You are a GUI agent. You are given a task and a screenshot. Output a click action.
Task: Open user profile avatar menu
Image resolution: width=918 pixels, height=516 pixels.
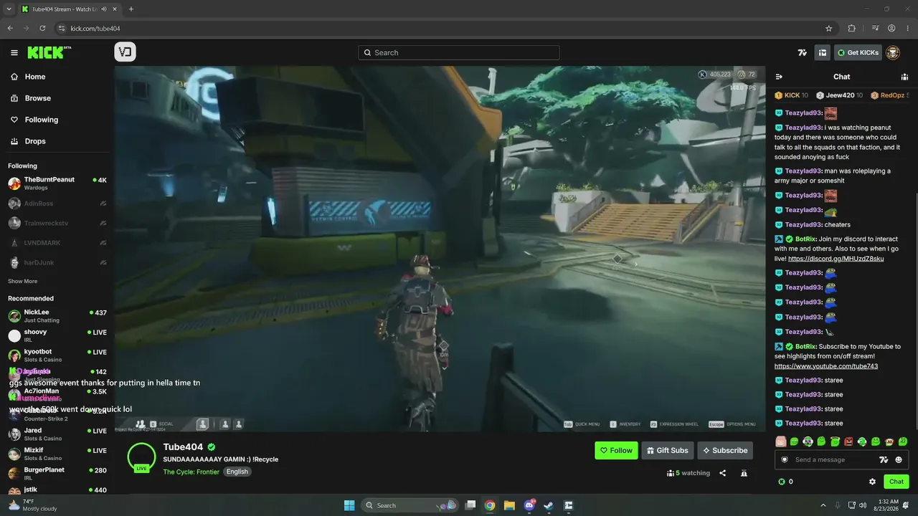click(x=893, y=52)
